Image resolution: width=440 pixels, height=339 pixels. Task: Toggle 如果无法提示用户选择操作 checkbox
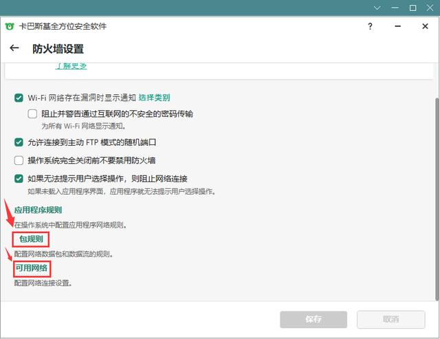19,179
